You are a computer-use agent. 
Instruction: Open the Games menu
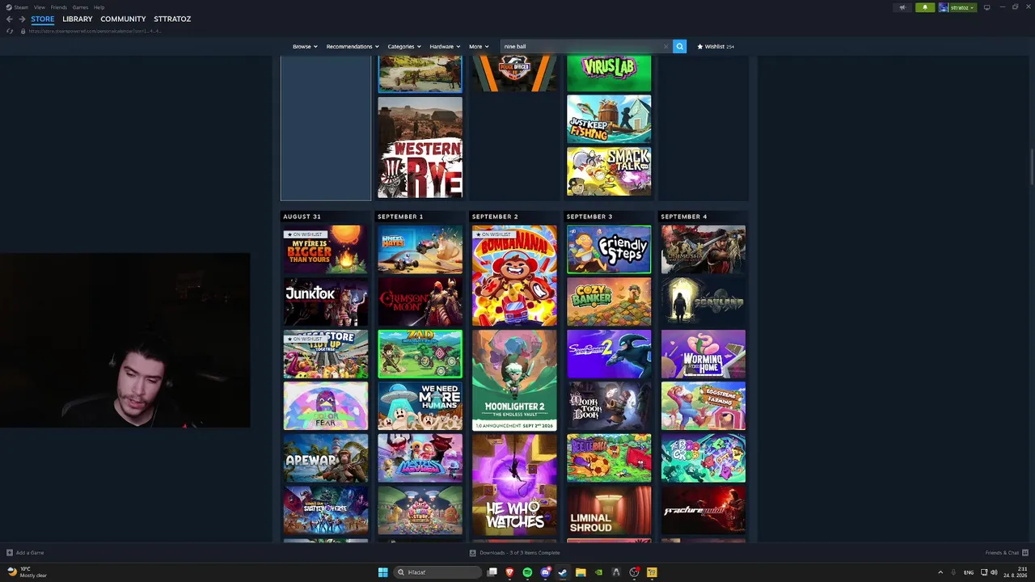[x=80, y=7]
